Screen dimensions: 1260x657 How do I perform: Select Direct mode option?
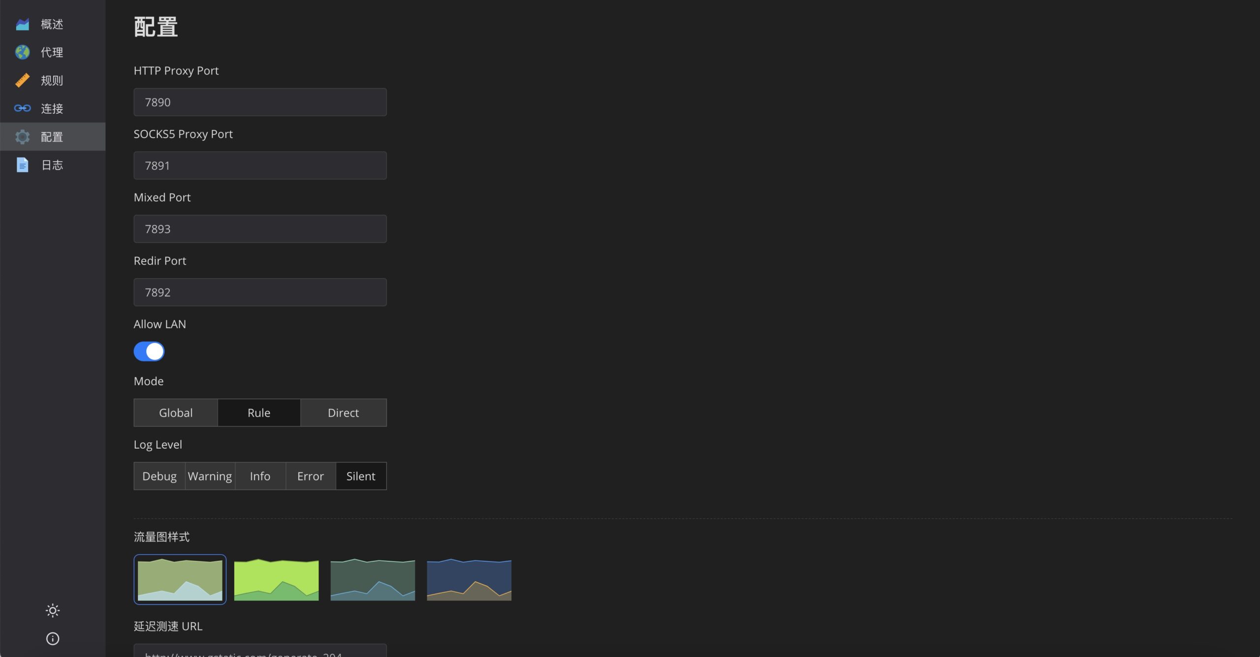(343, 413)
